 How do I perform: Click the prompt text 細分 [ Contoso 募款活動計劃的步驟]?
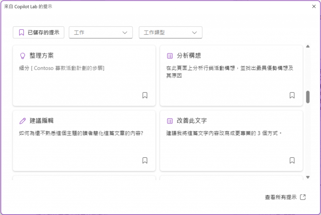coord(62,68)
